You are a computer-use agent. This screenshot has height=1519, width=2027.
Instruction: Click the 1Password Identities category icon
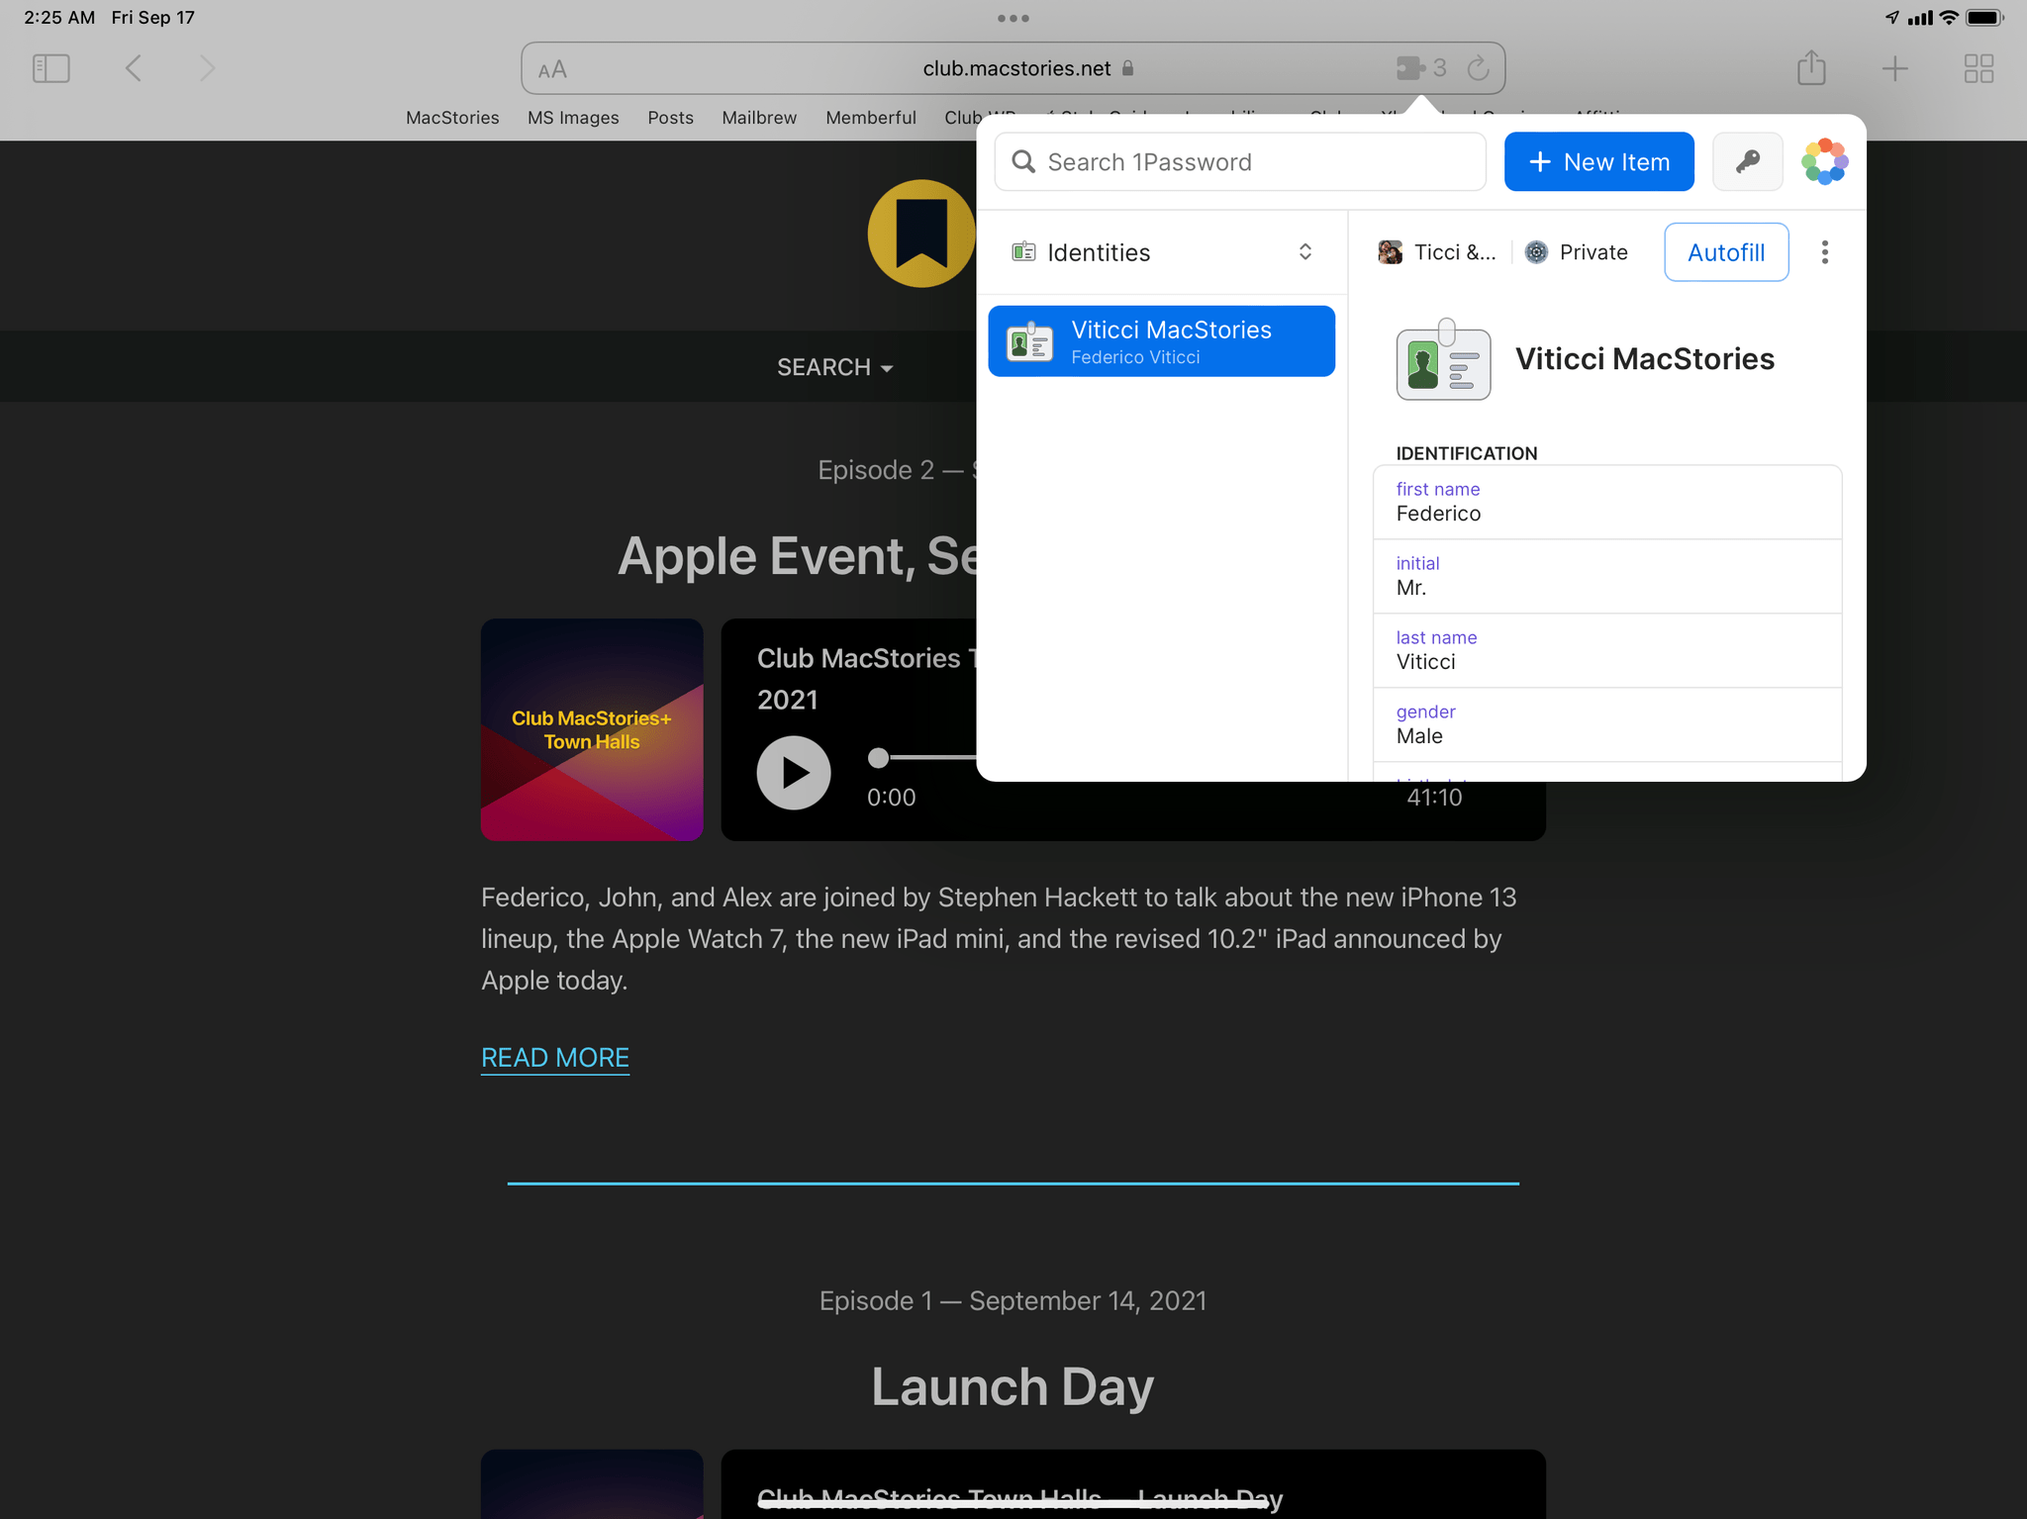tap(1023, 250)
